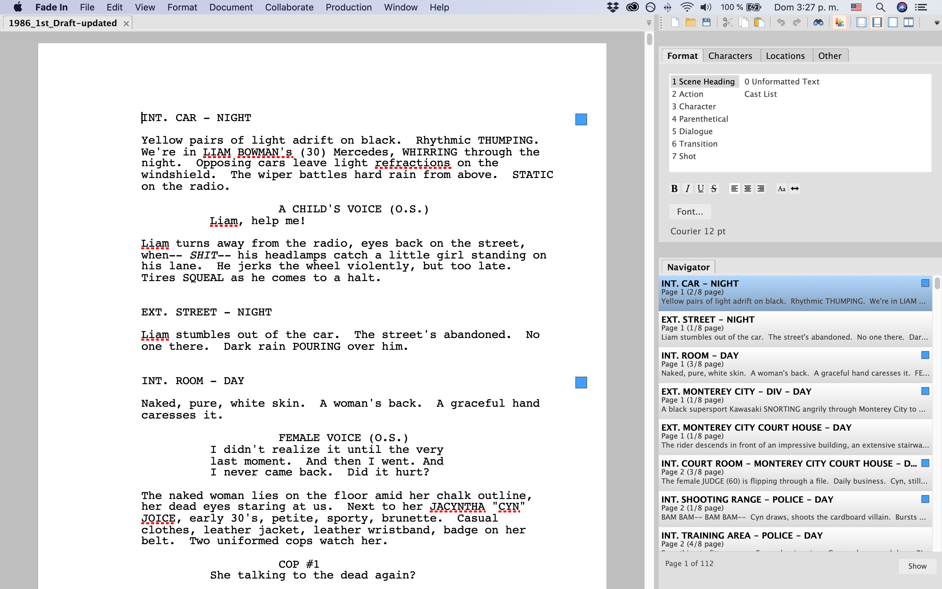Click the Paste clipboard icon
Screen dimensions: 942x589
759,23
